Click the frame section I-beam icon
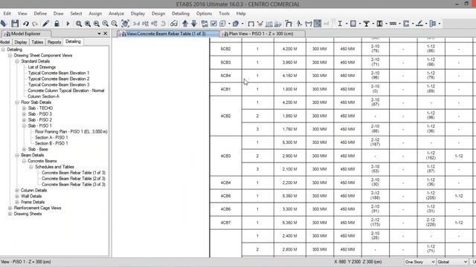 340,23
